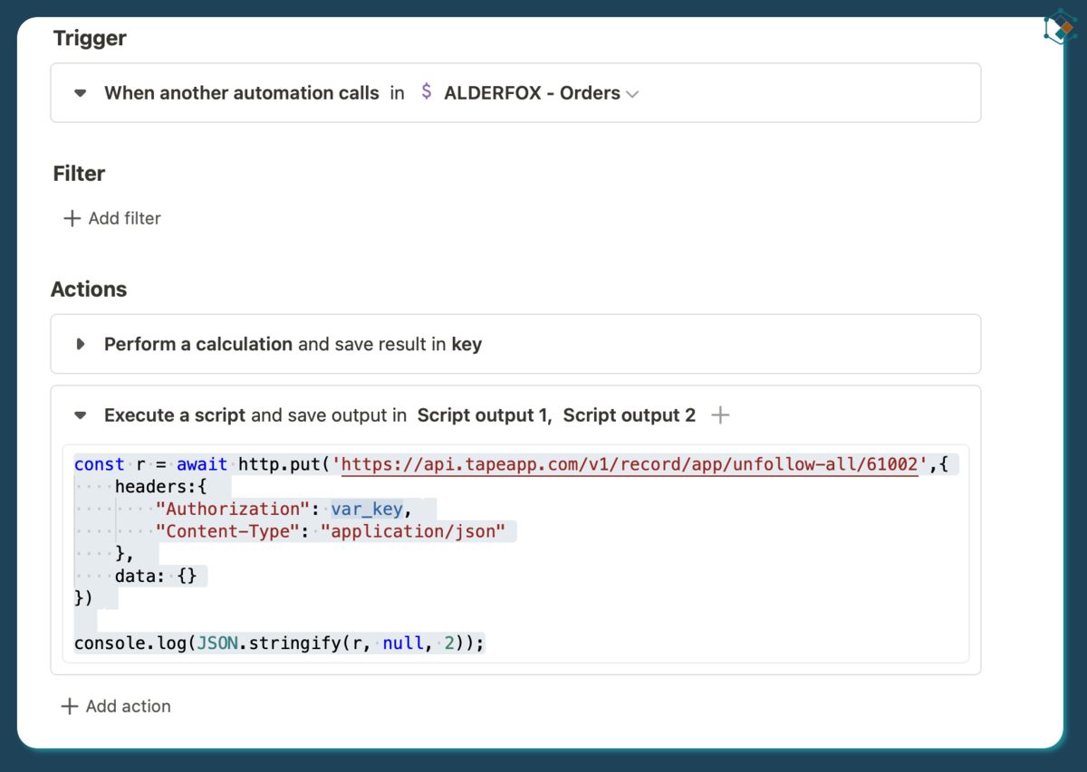Click the Add filter text link

click(124, 218)
